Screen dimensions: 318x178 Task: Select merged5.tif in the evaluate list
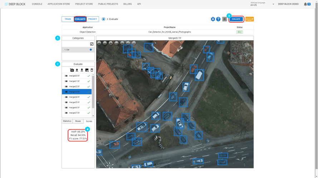click(x=77, y=102)
